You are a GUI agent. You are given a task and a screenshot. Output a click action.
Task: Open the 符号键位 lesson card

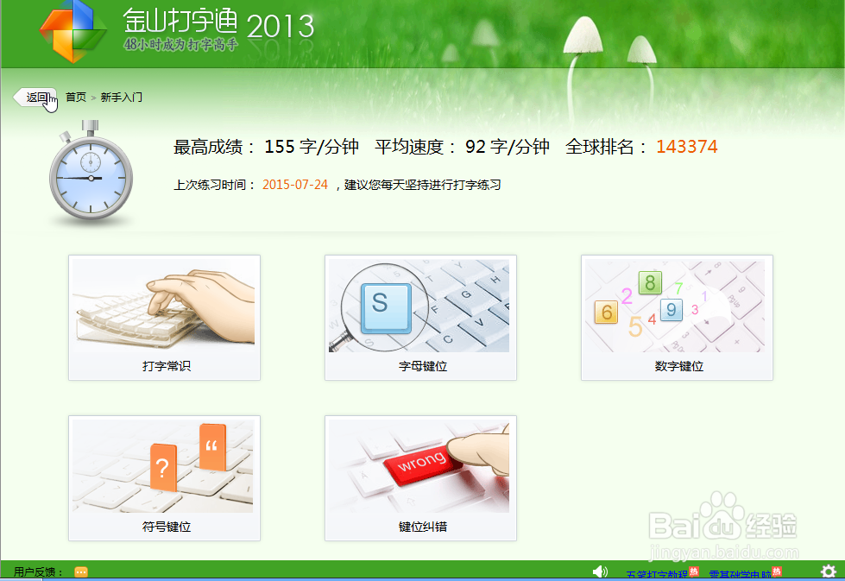(x=164, y=478)
